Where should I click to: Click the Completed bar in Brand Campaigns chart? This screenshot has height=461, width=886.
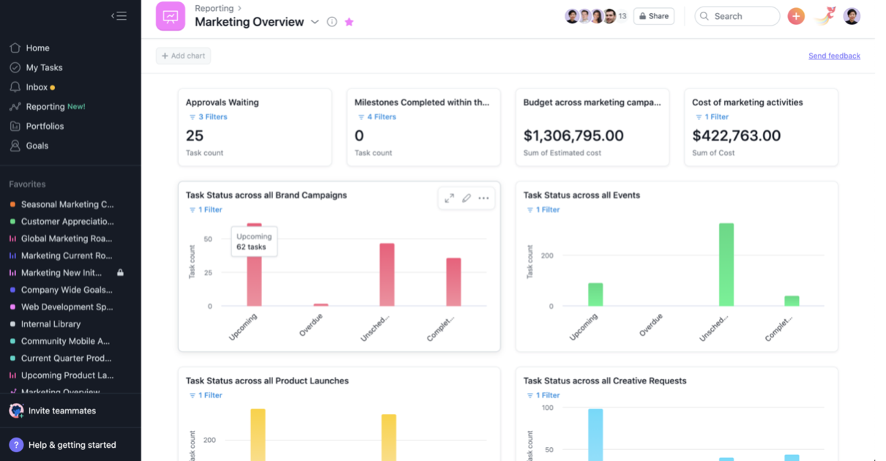coord(453,282)
